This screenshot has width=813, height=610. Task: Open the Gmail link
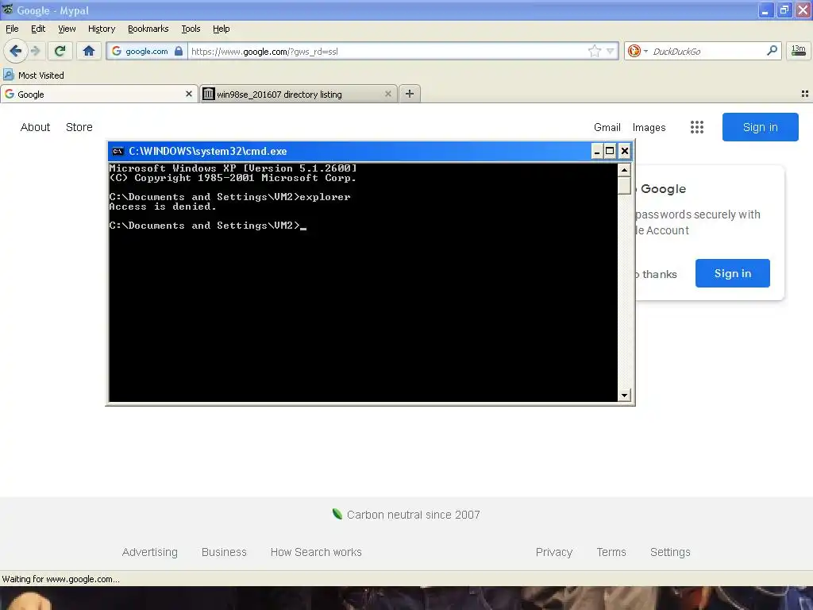click(607, 127)
